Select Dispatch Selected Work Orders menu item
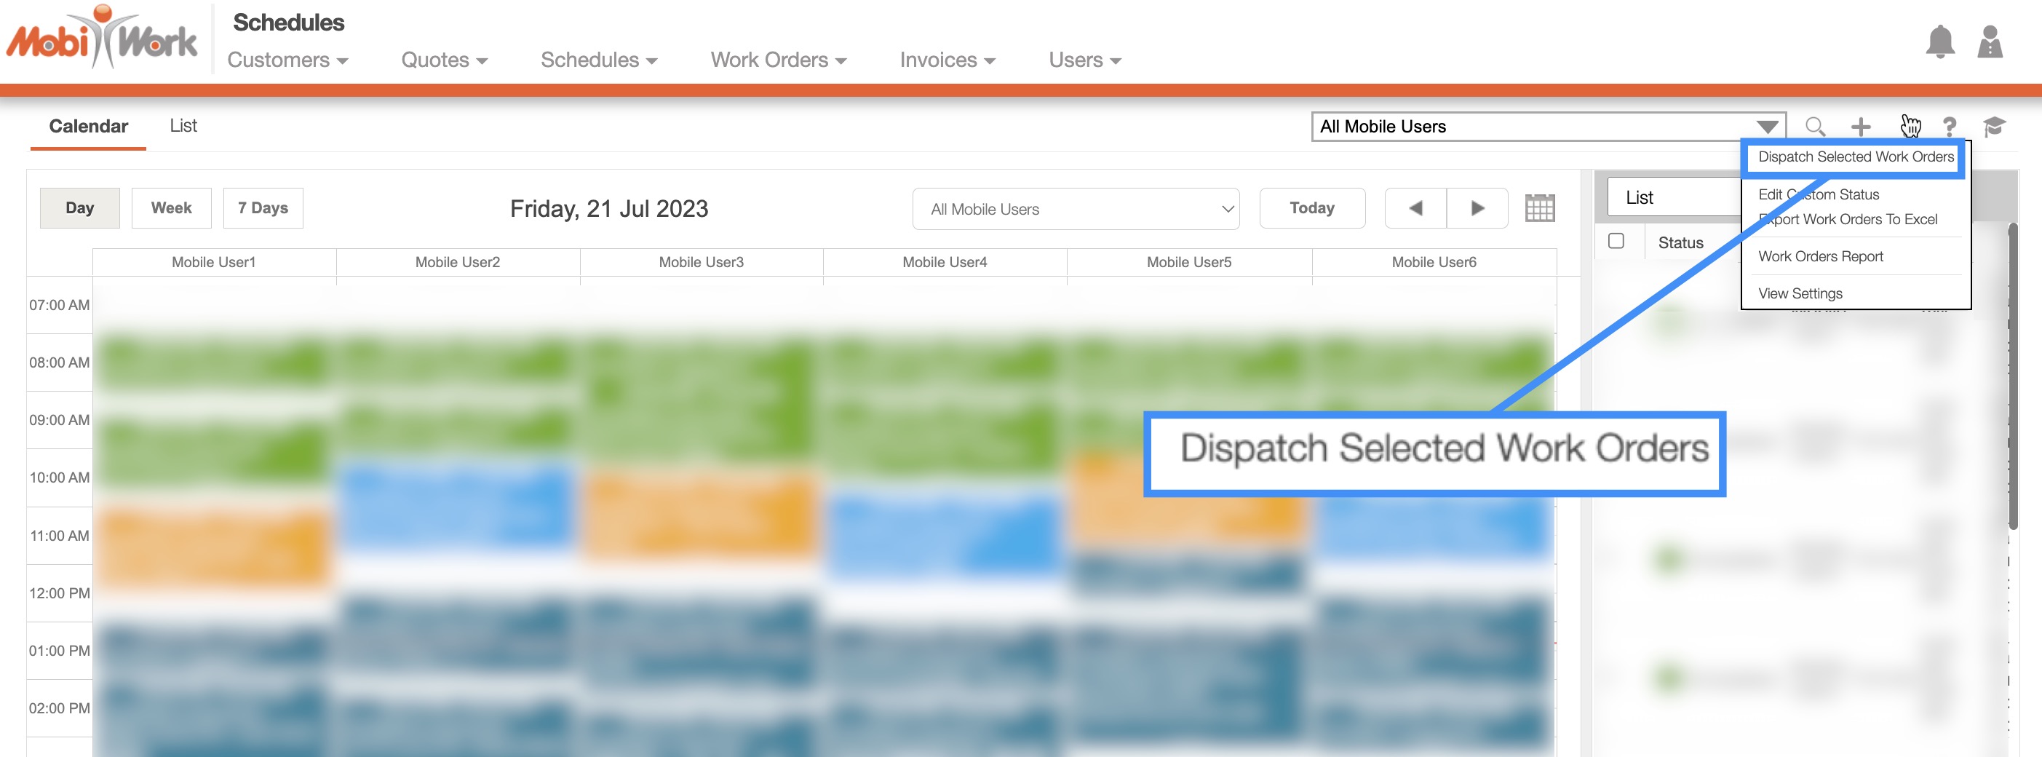The width and height of the screenshot is (2042, 757). point(1855,157)
